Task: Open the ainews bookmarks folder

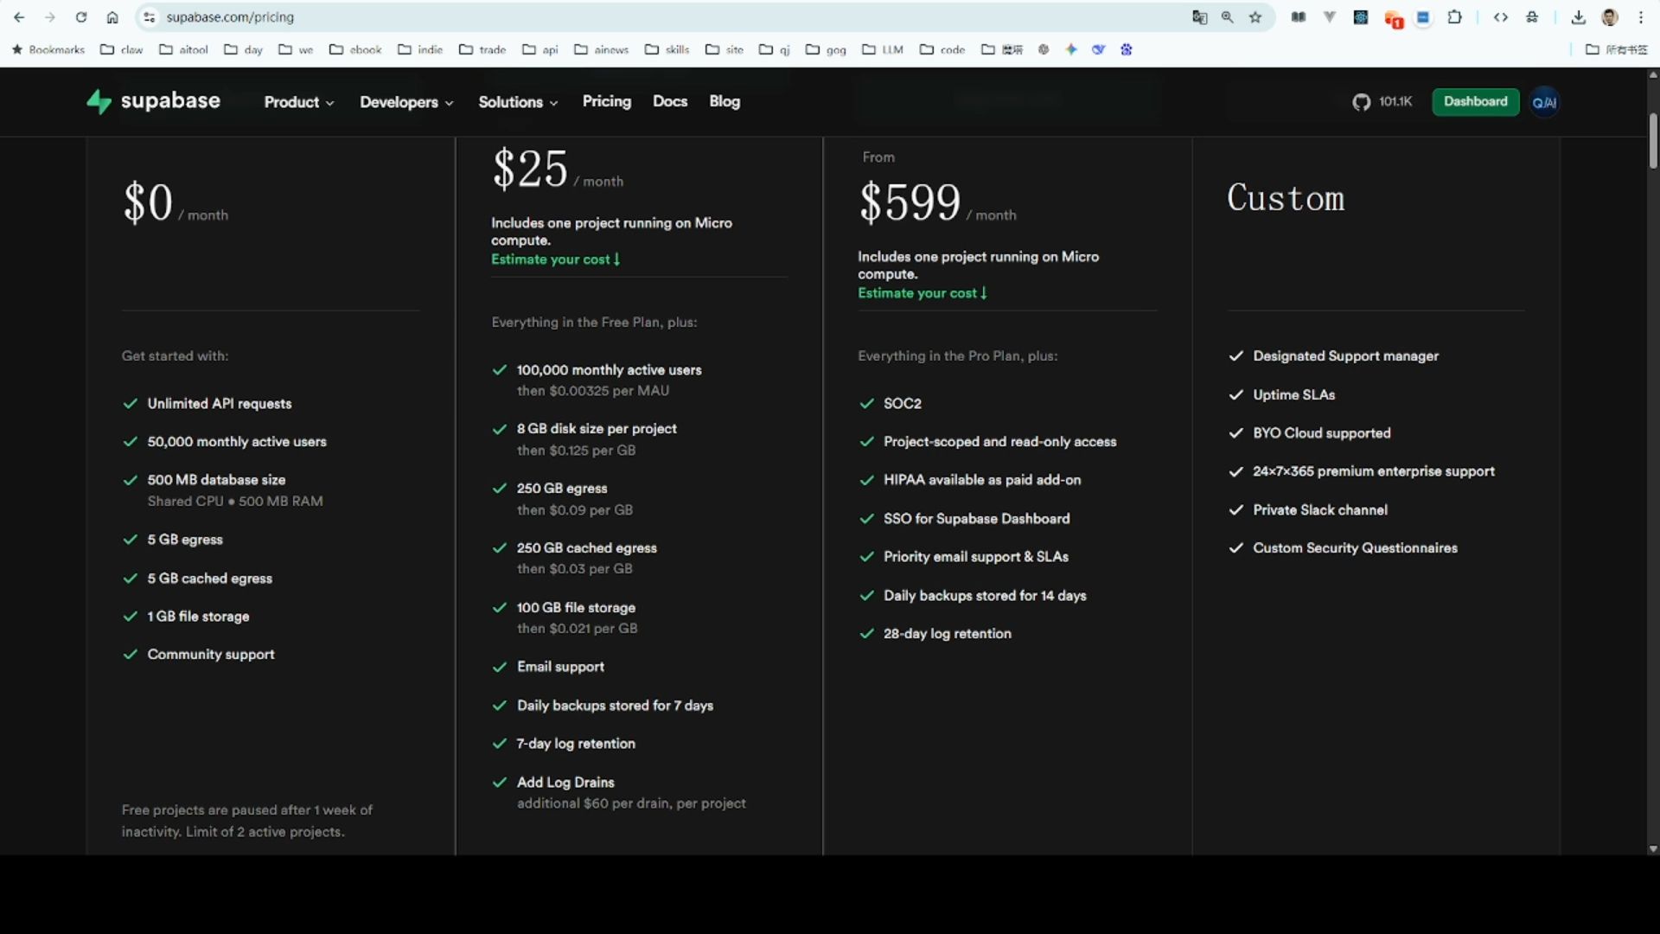Action: [x=602, y=49]
